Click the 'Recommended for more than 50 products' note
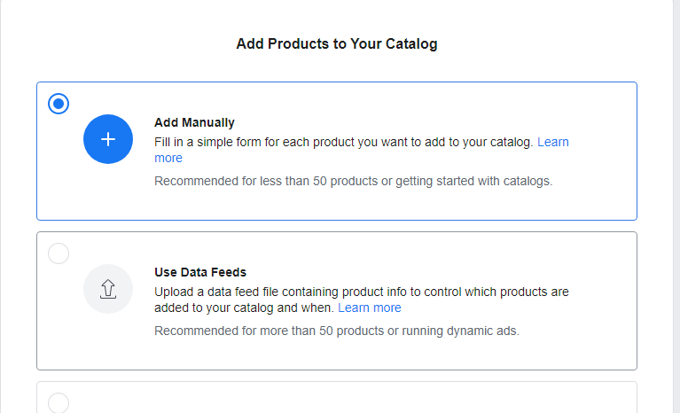 pyautogui.click(x=337, y=331)
